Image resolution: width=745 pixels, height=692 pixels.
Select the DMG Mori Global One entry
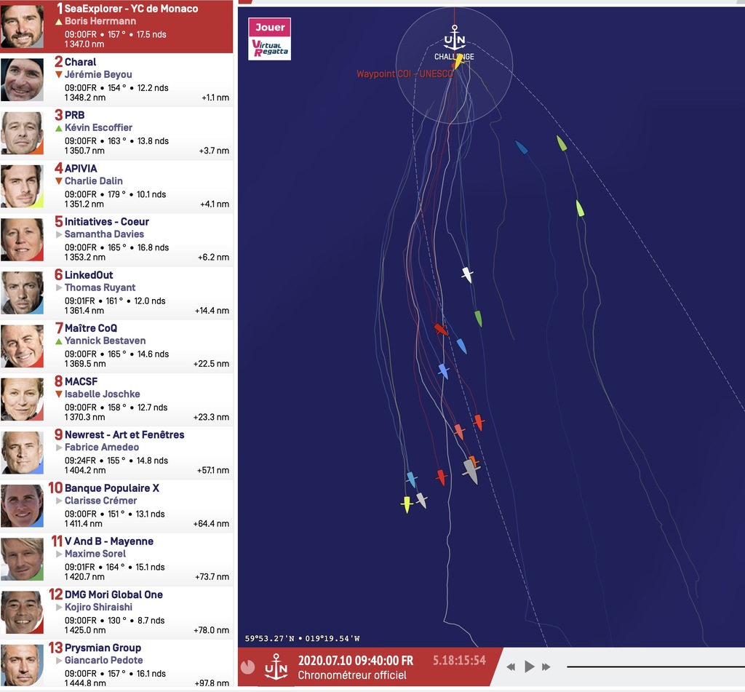(117, 612)
